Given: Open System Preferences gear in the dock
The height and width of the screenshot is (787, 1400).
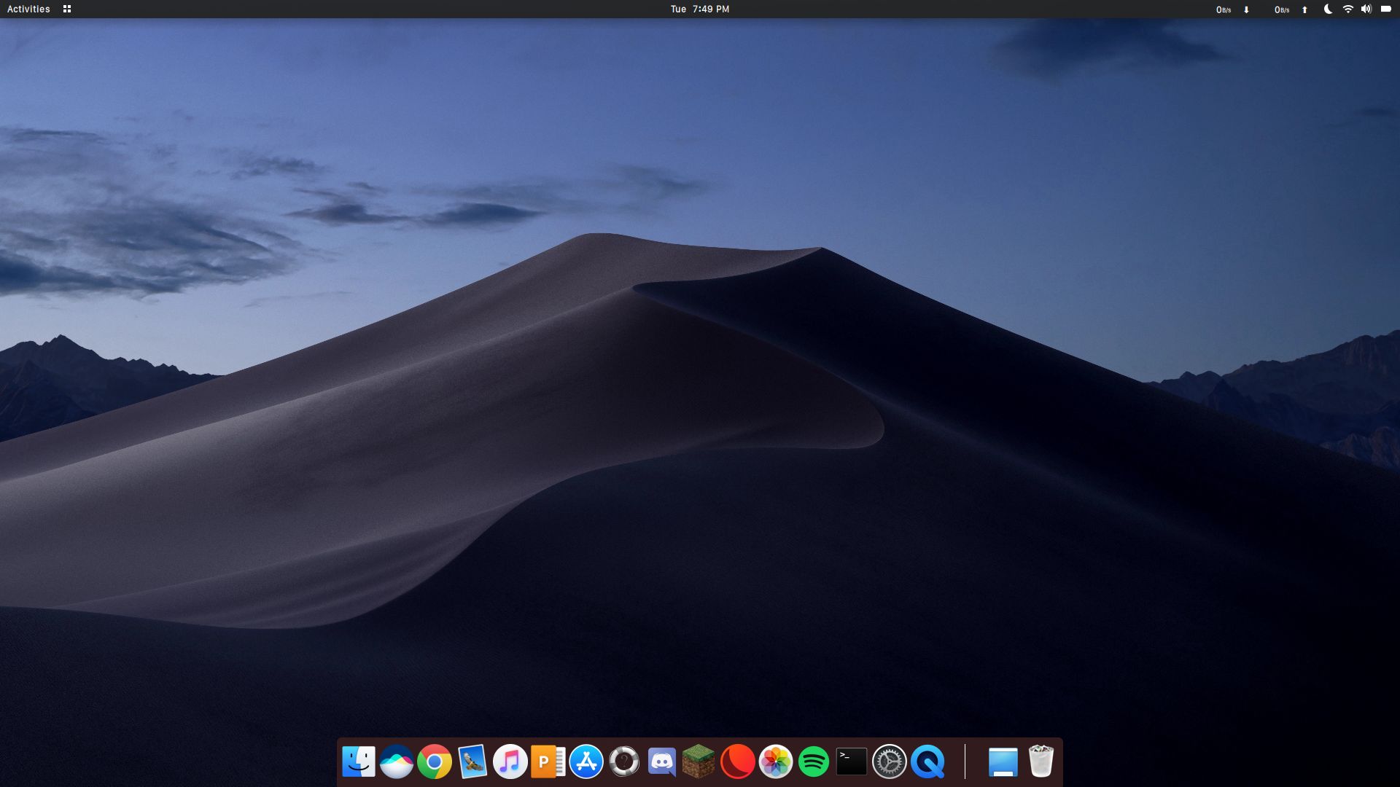Looking at the screenshot, I should (889, 761).
